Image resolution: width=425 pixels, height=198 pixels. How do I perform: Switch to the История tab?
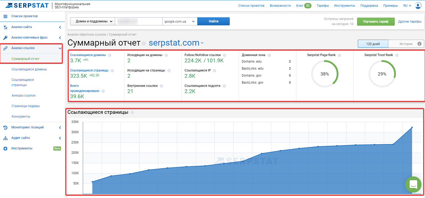point(406,44)
